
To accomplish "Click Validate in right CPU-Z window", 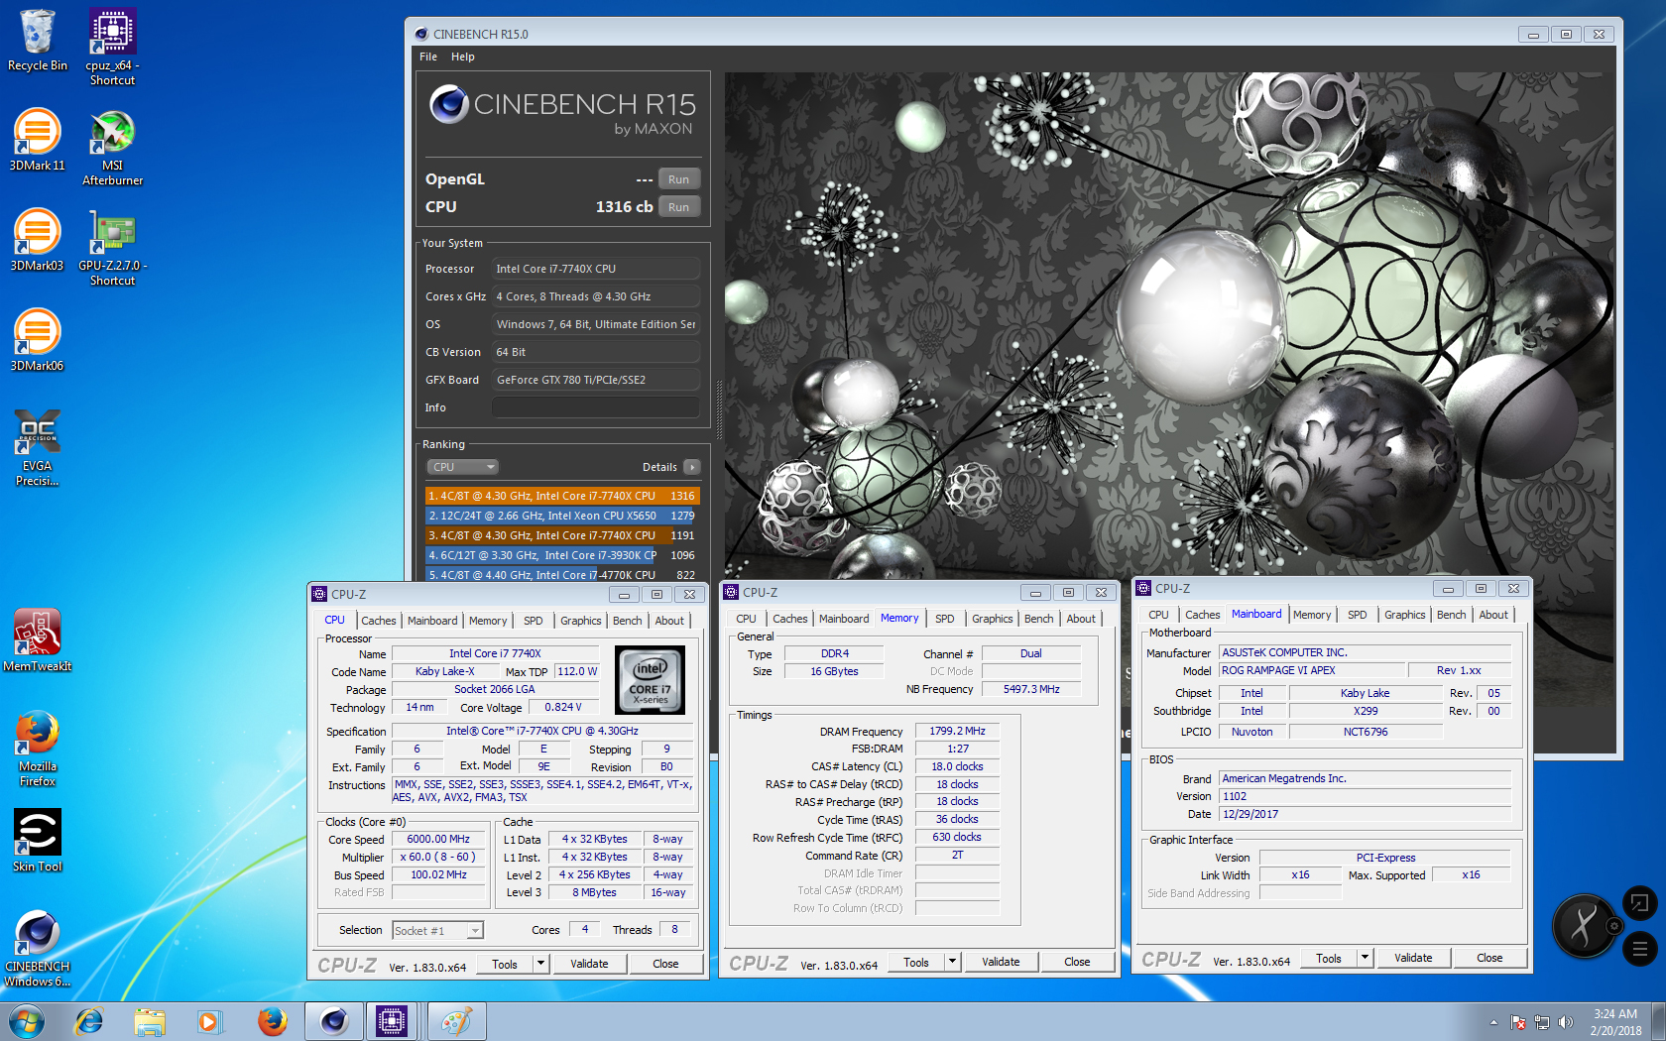I will pos(1413,958).
